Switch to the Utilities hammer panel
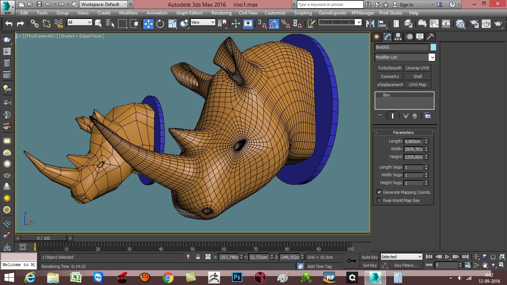This screenshot has width=507, height=285. coord(430,37)
